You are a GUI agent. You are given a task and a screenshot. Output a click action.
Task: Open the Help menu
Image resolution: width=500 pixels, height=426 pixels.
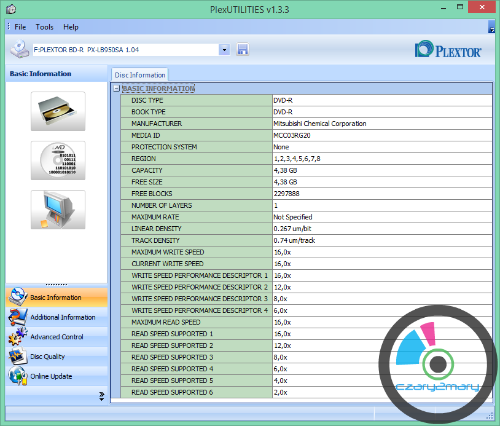[71, 27]
